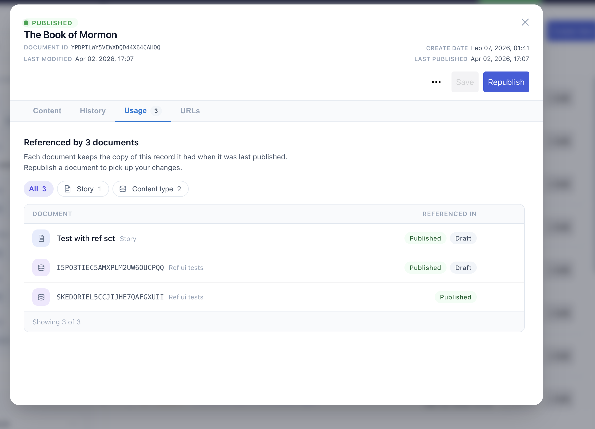Click the Republish button
The image size is (595, 429).
point(506,82)
